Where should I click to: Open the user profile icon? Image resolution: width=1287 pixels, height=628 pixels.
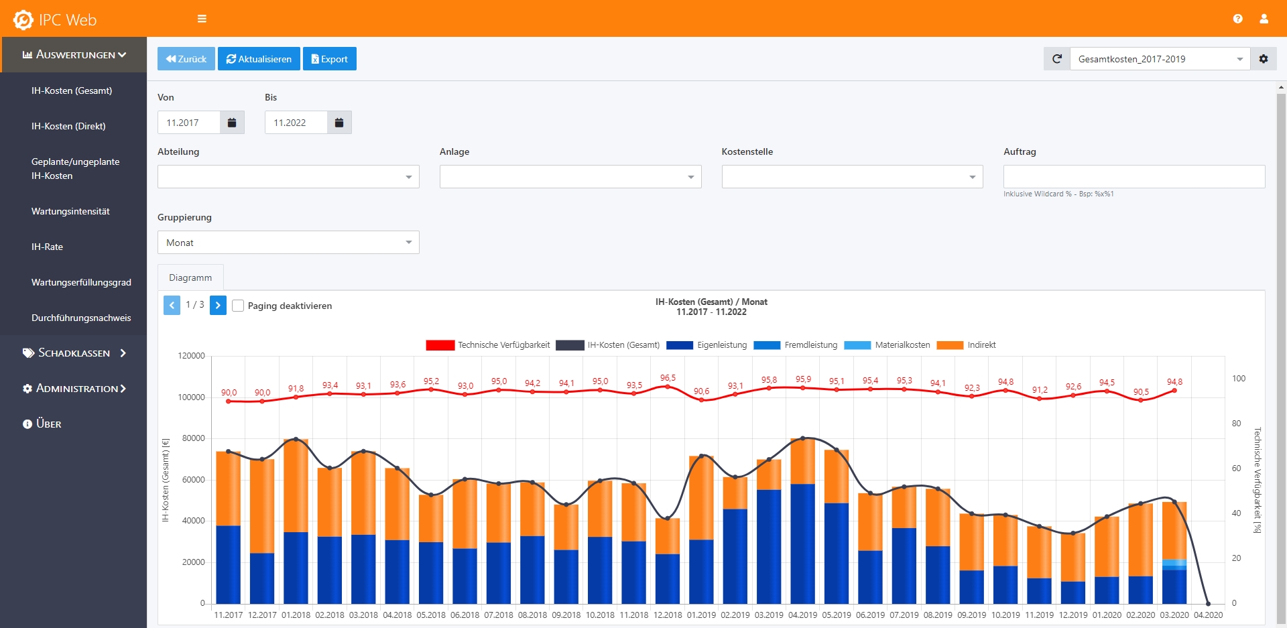1264,19
